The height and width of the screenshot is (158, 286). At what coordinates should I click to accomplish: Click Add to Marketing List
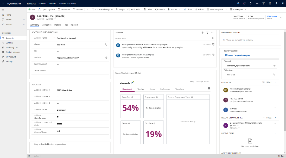click(102, 9)
